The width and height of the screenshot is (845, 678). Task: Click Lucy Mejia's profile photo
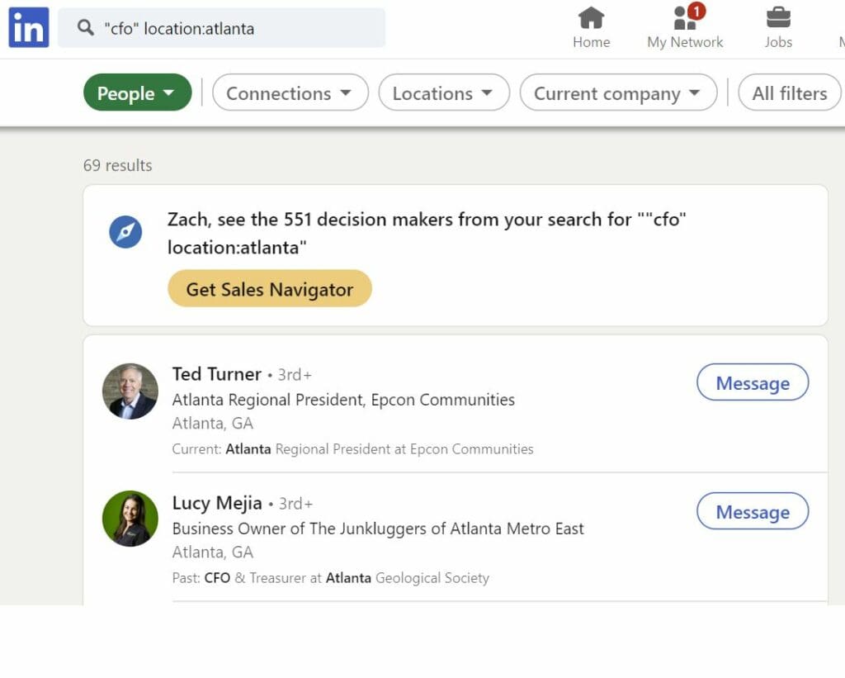pyautogui.click(x=130, y=519)
